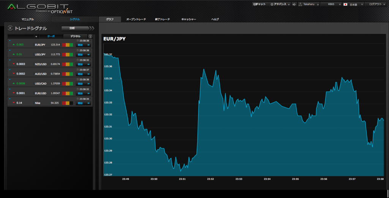Click the ALGOBIT logo
This screenshot has width=389, height=198.
(40, 9)
